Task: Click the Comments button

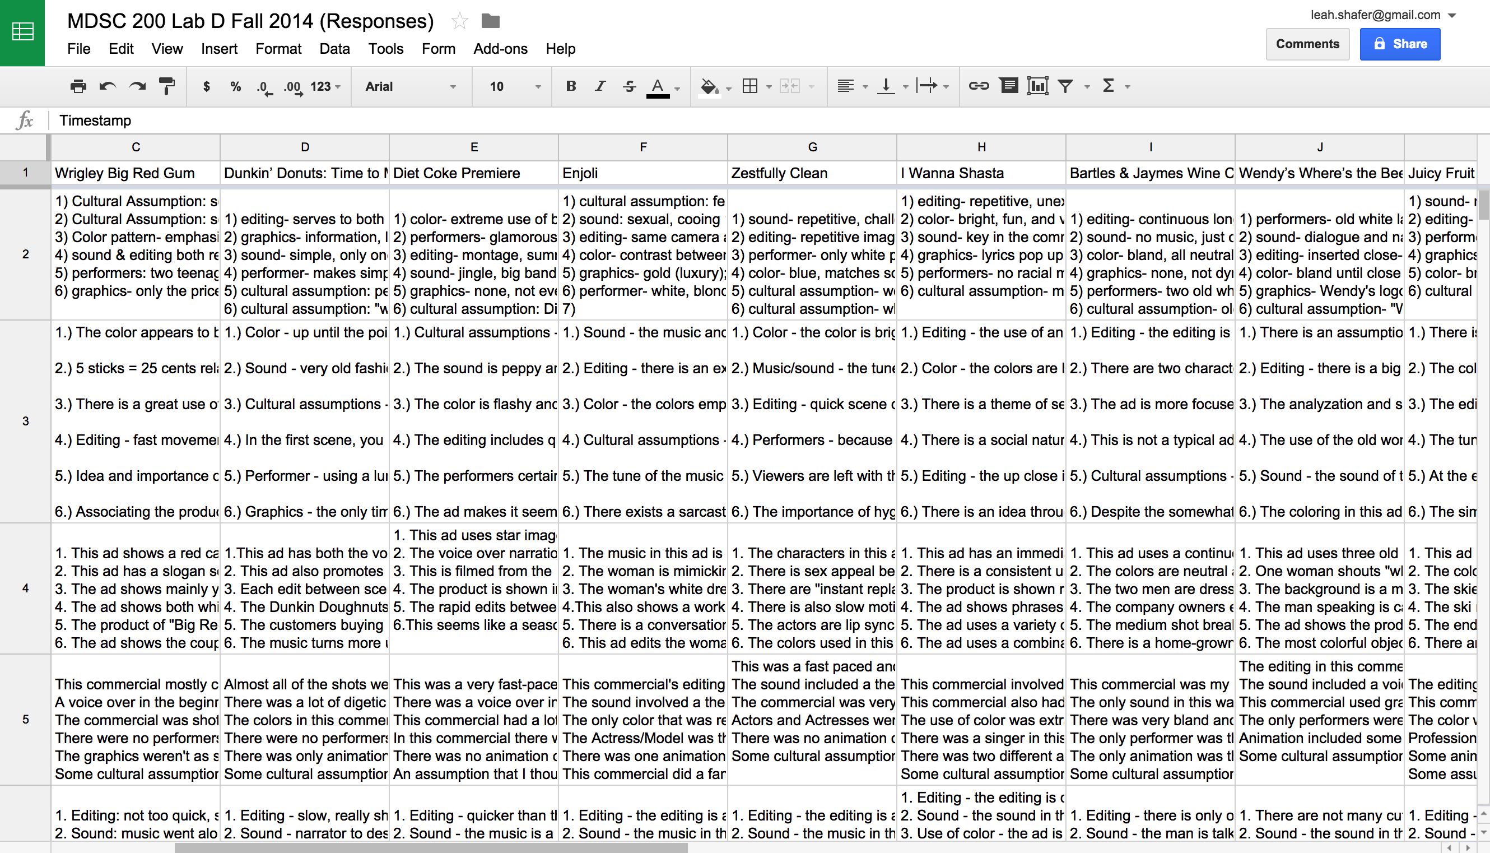Action: [x=1307, y=44]
